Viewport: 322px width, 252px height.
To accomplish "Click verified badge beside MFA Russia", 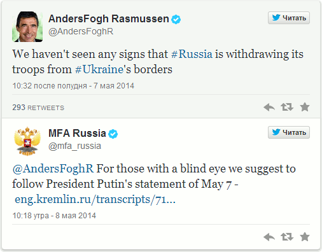I will [x=113, y=134].
